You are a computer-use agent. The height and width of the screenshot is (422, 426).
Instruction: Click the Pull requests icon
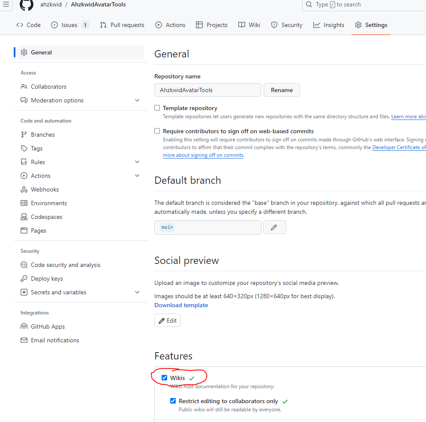[x=103, y=25]
